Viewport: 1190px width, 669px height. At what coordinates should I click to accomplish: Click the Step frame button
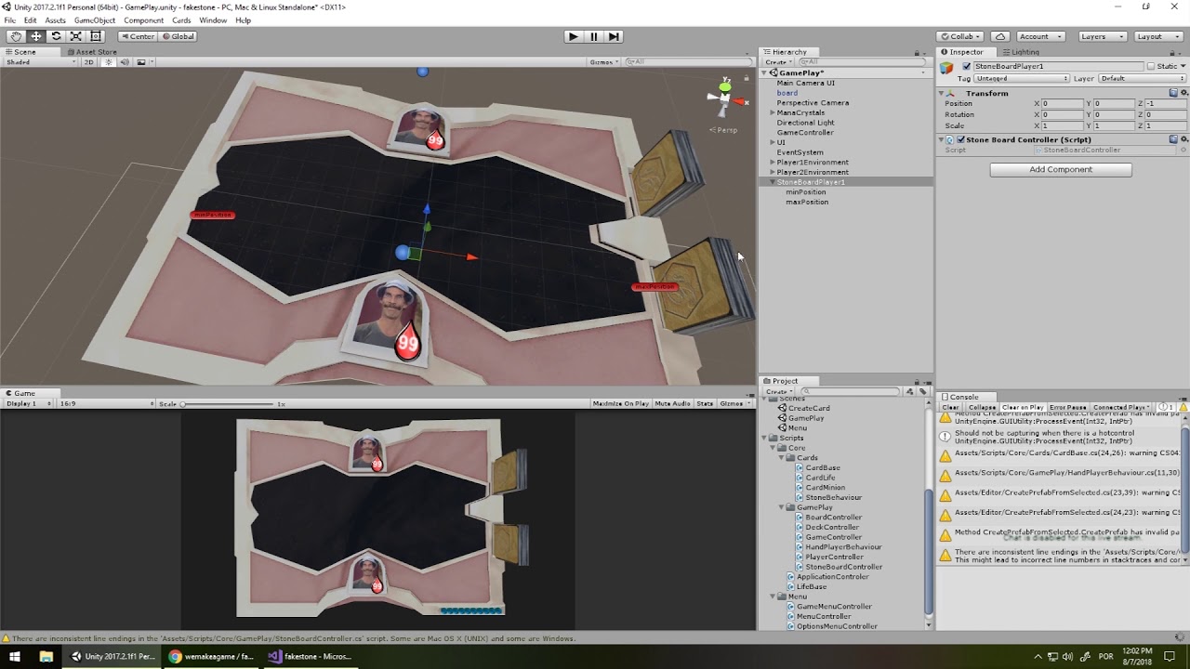click(614, 36)
